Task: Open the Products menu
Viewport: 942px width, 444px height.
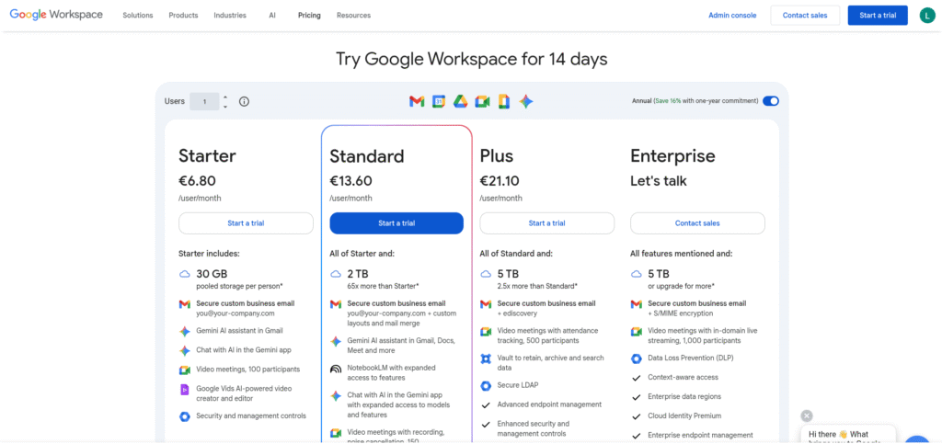Action: [x=183, y=16]
